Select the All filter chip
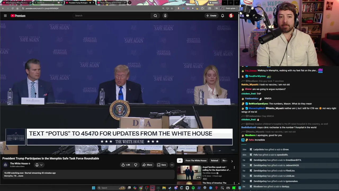Image resolution: width=339 pixels, height=191 pixels. click(x=180, y=160)
